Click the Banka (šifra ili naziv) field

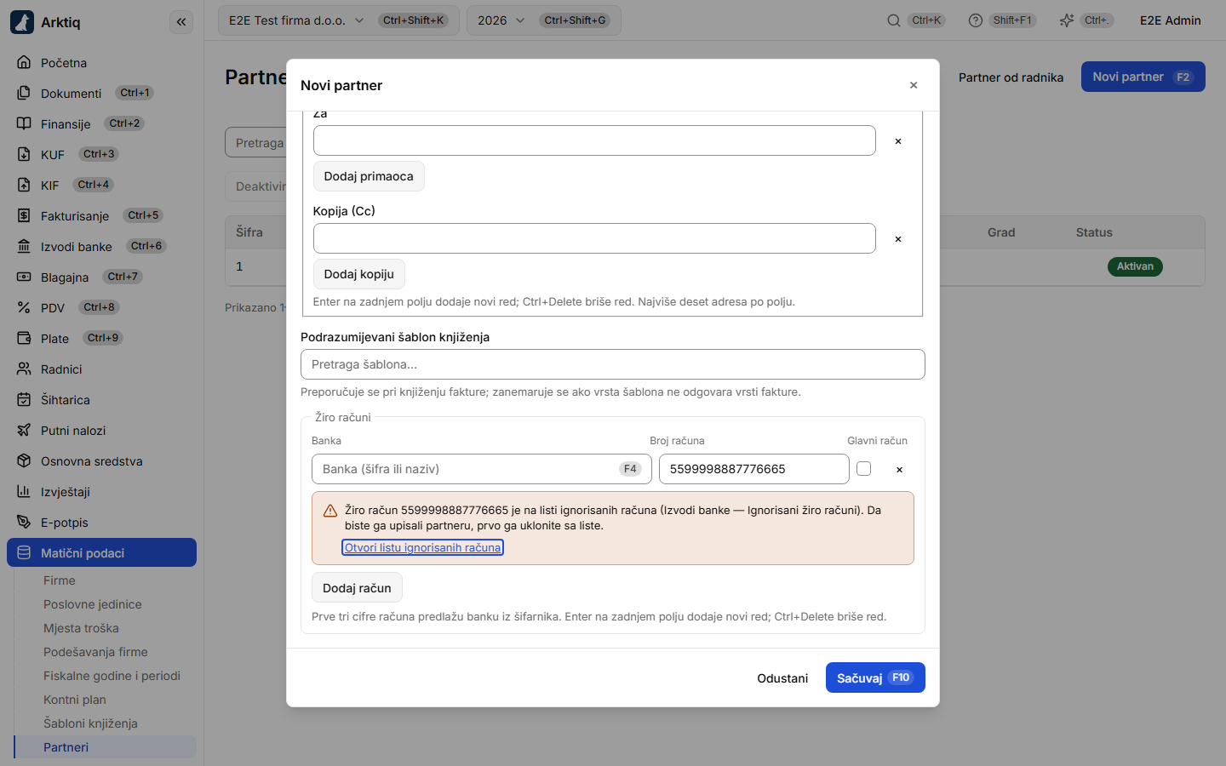pyautogui.click(x=482, y=469)
